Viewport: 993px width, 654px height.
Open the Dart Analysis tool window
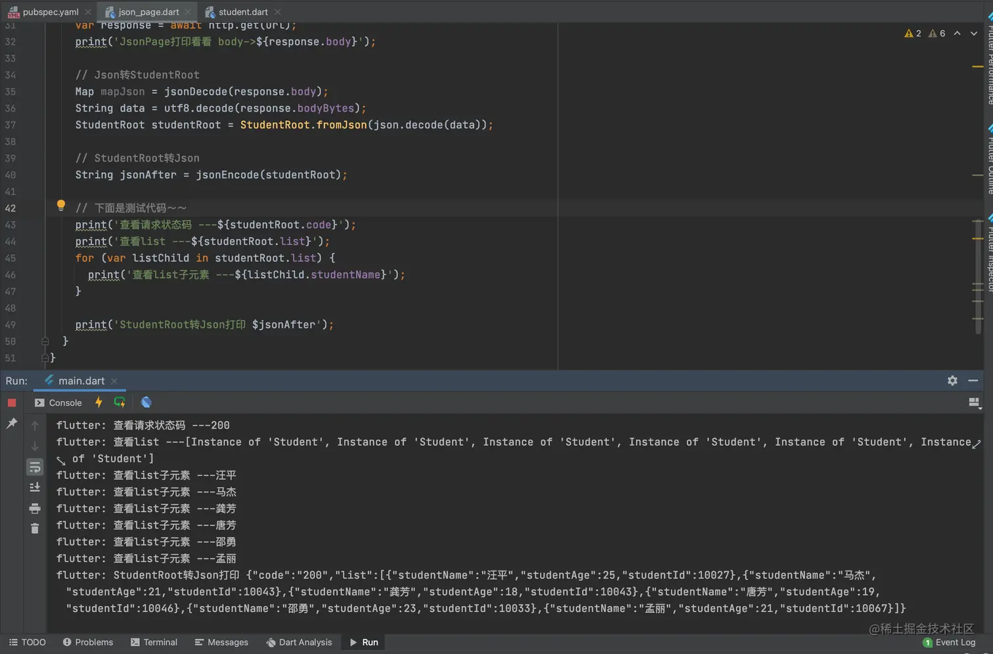click(x=299, y=642)
